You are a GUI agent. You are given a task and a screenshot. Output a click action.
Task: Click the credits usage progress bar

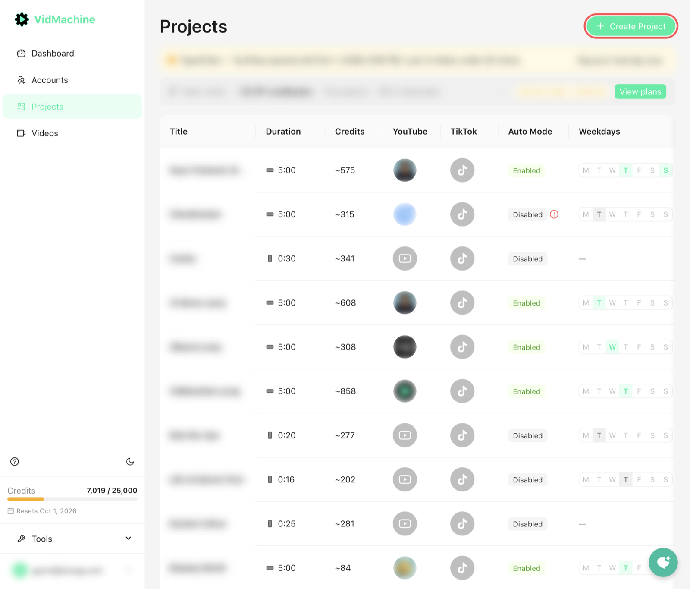coord(72,499)
